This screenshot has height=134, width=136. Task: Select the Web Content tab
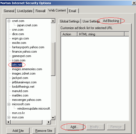[57, 10]
